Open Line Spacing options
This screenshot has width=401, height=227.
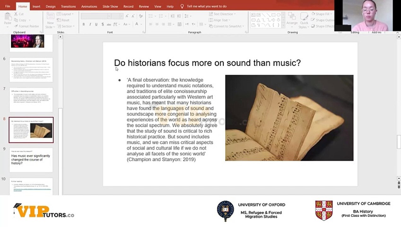[x=188, y=16]
